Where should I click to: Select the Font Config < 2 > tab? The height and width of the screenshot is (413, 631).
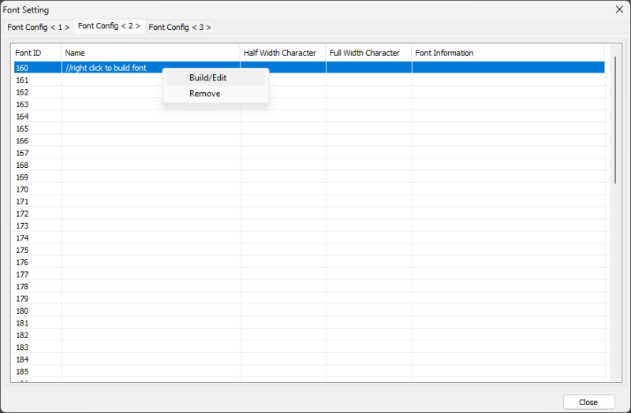[110, 26]
